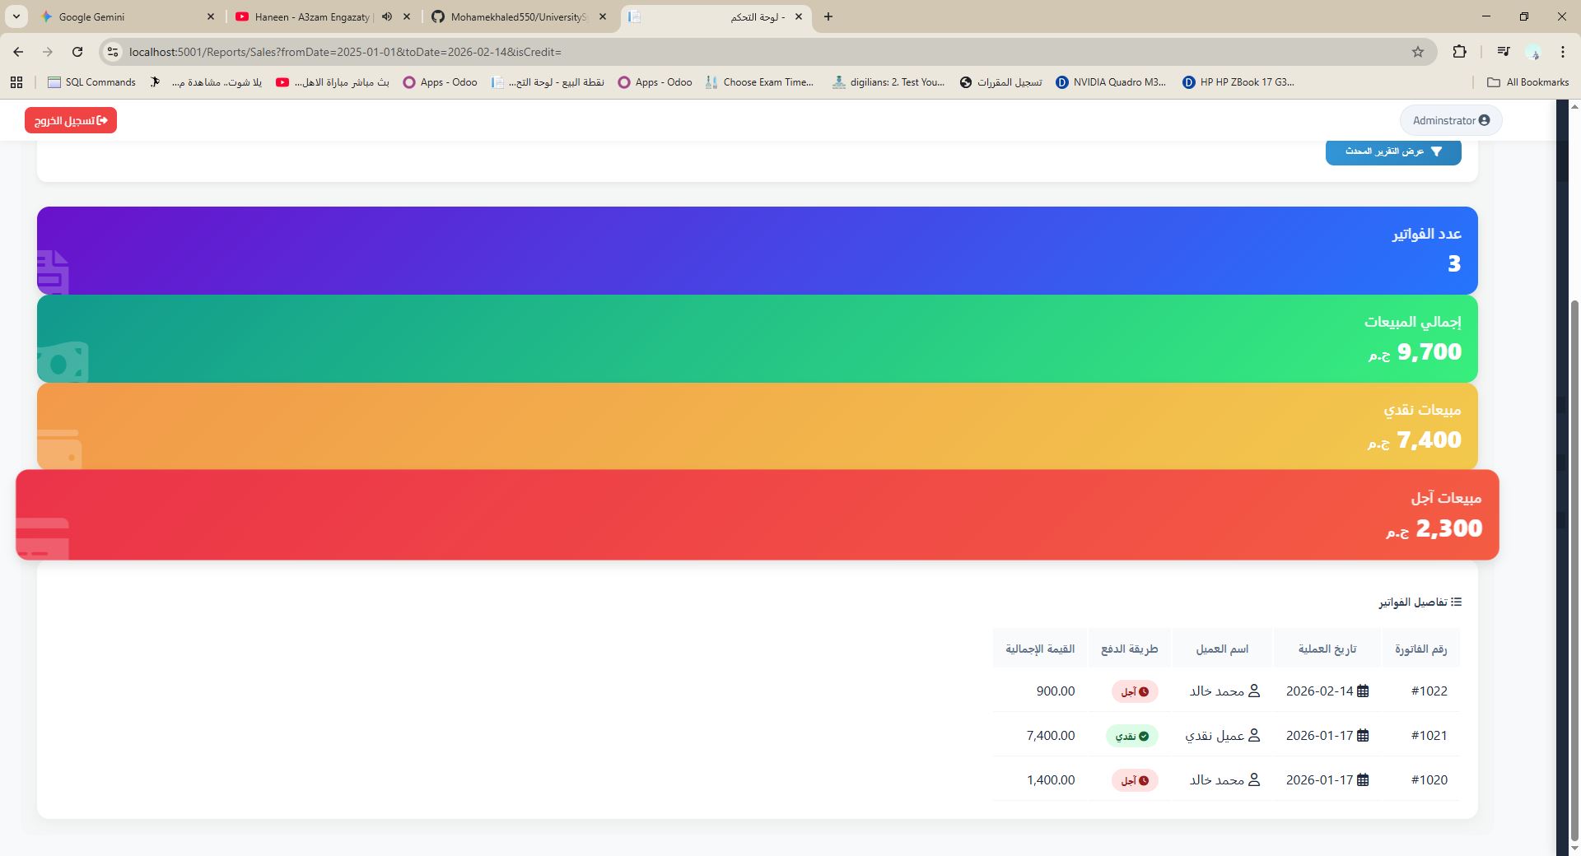Click the cash badge on invoice #1021
The height and width of the screenshot is (856, 1581).
click(1131, 736)
